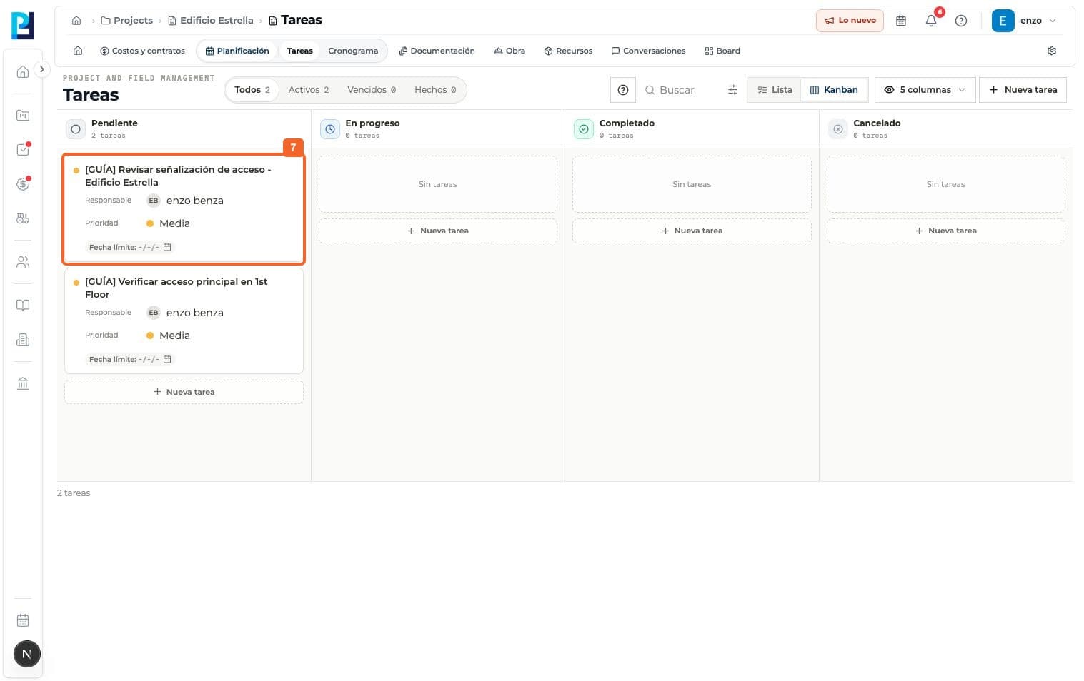Screen dimensions: 1084x681
Task: Open the help icon in top header
Action: coord(961,21)
